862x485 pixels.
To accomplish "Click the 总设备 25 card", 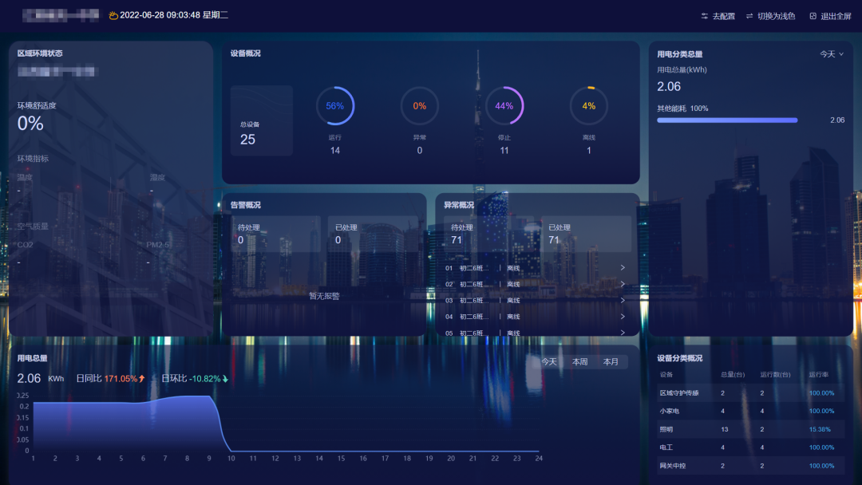I will [x=262, y=120].
